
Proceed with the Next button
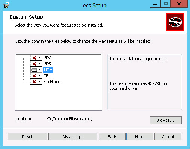(x=140, y=137)
